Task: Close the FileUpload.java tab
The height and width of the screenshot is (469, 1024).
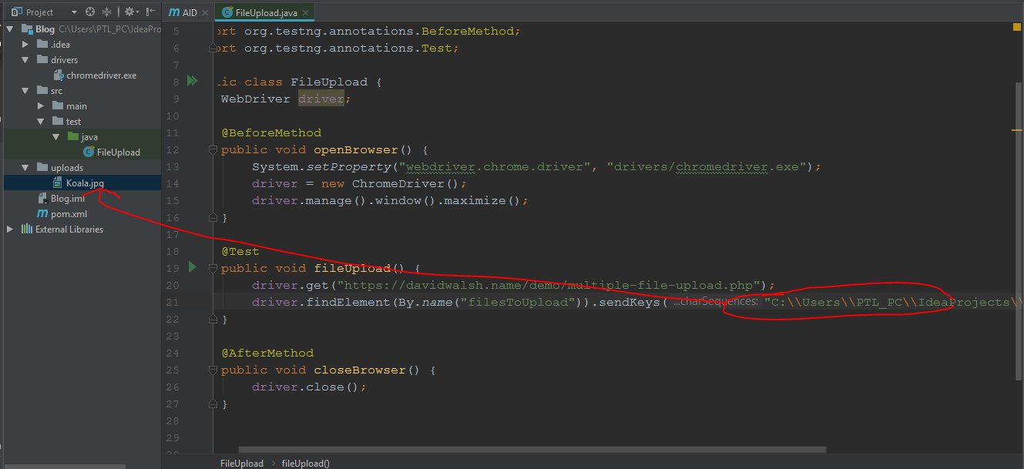Action: [x=307, y=12]
